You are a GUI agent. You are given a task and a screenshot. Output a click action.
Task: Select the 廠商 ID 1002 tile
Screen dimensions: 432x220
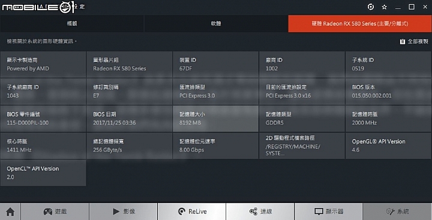pos(302,64)
